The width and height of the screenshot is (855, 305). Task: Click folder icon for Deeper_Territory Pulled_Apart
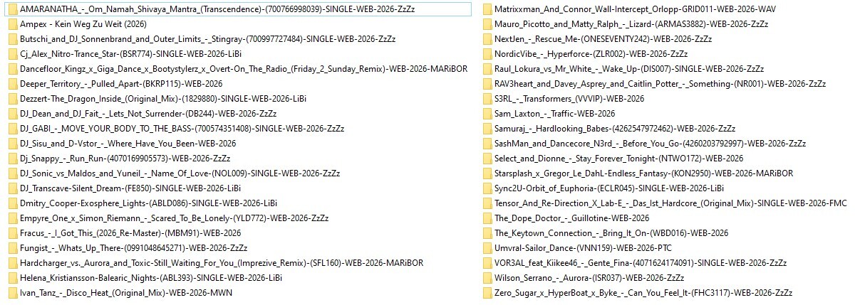point(13,84)
